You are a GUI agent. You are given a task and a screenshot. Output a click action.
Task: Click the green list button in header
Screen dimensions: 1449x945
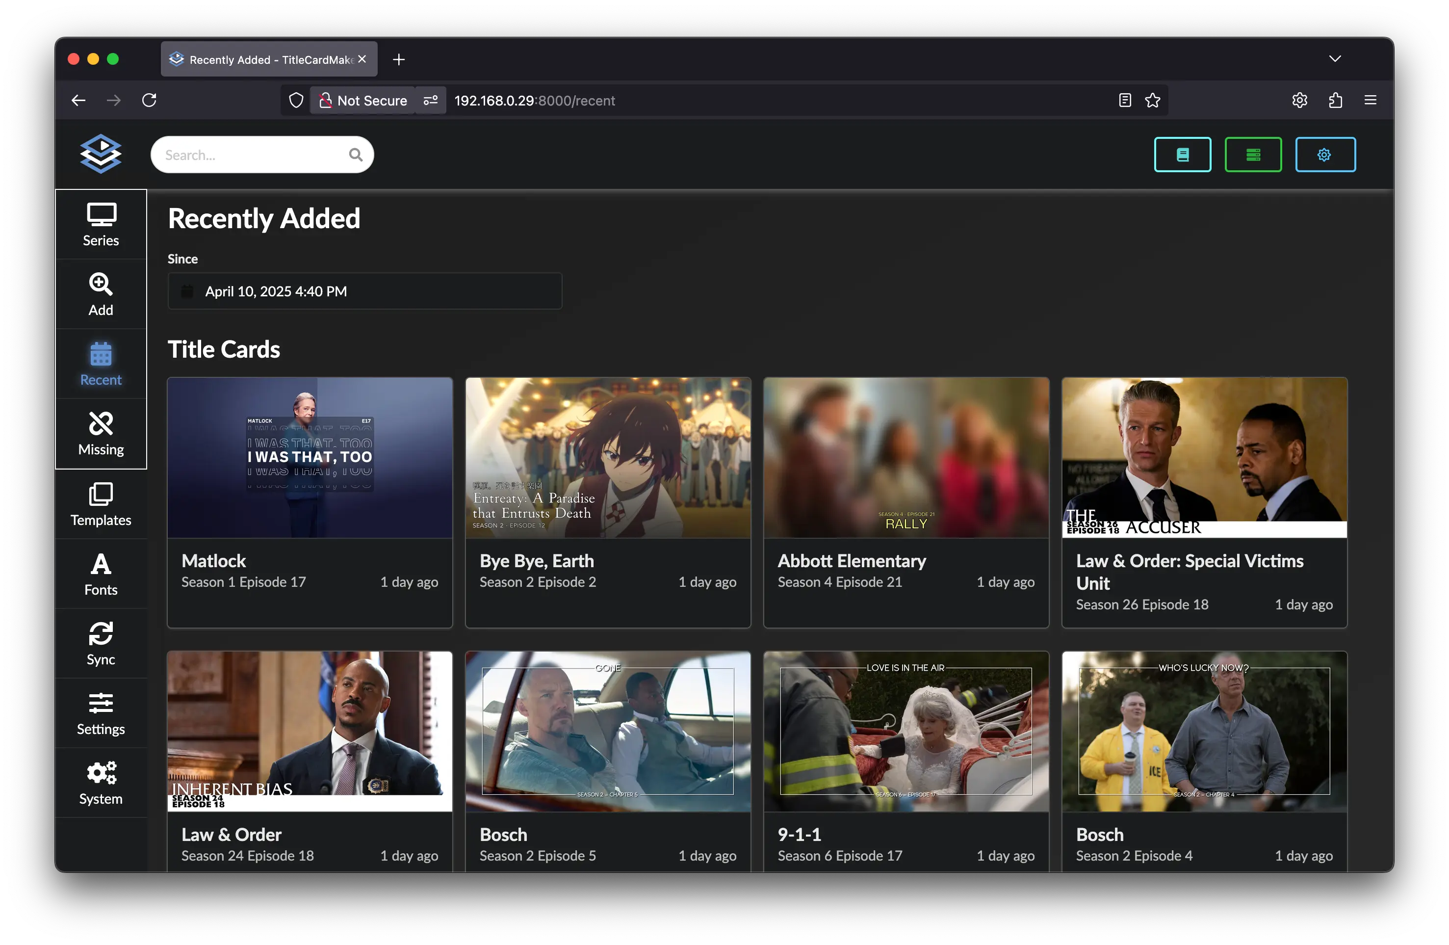pyautogui.click(x=1252, y=155)
